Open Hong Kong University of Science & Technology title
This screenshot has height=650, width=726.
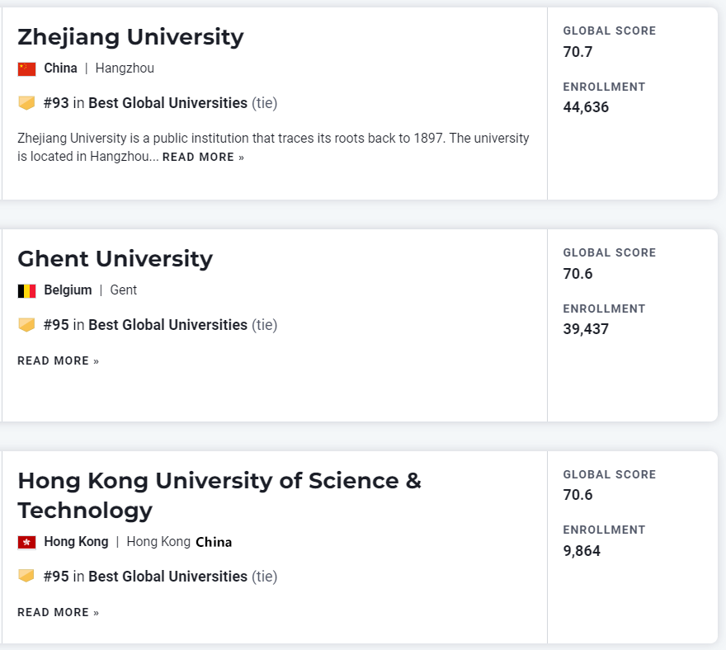(x=219, y=495)
